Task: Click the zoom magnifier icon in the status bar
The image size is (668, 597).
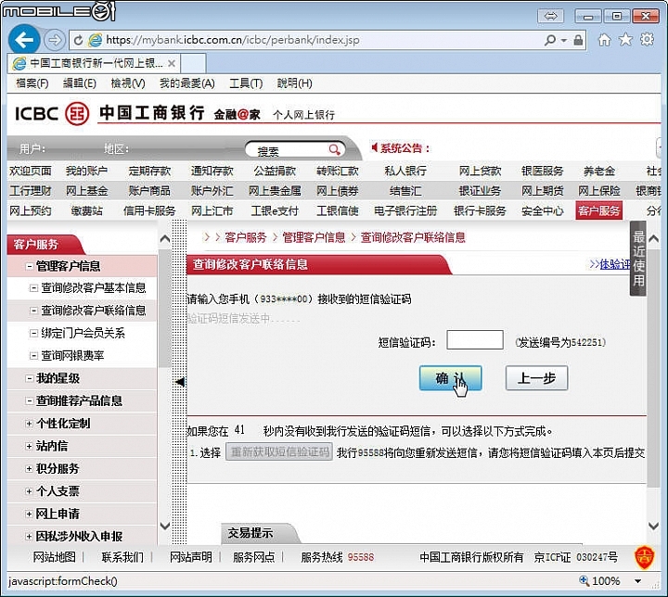Action: [584, 580]
